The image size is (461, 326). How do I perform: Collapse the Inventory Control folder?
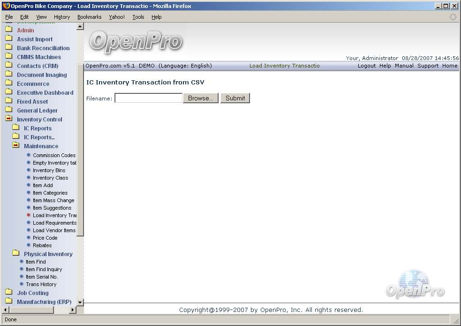click(x=8, y=119)
